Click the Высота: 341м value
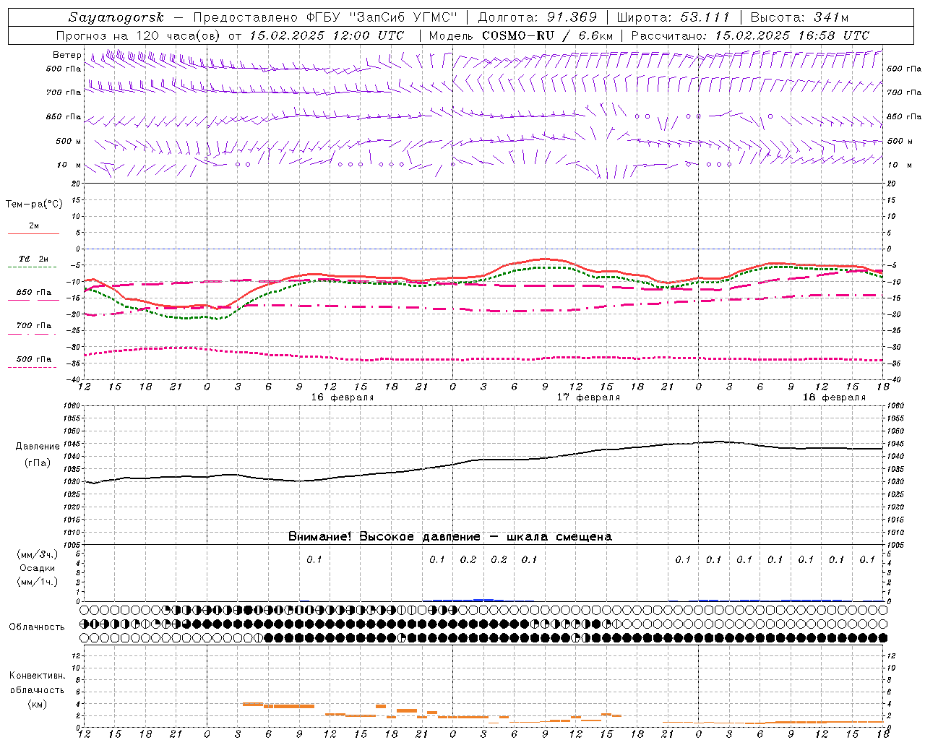The width and height of the screenshot is (925, 740). [799, 17]
